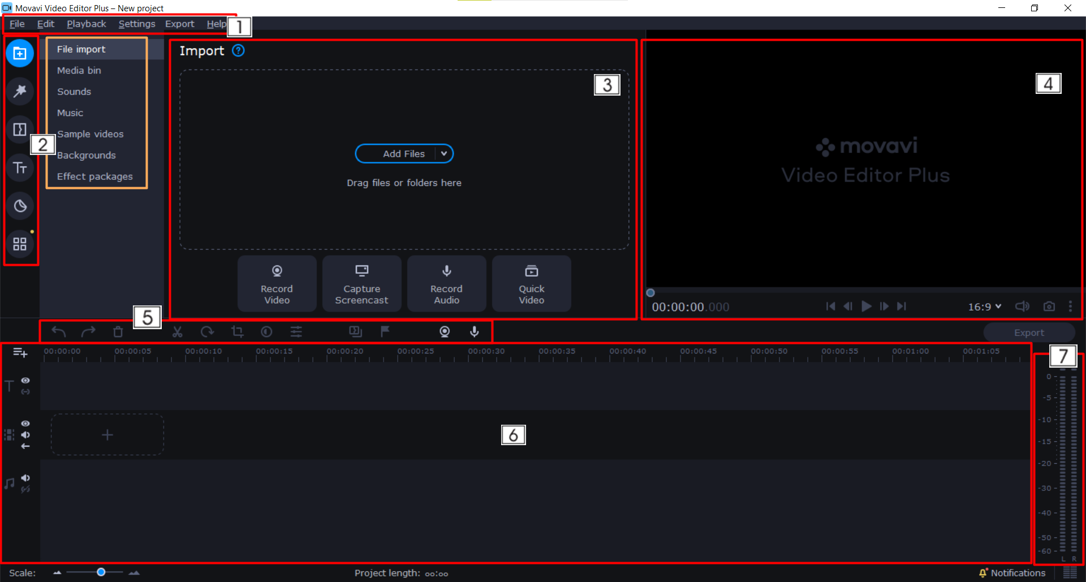
Task: Click the Record Audio button
Action: tap(447, 283)
